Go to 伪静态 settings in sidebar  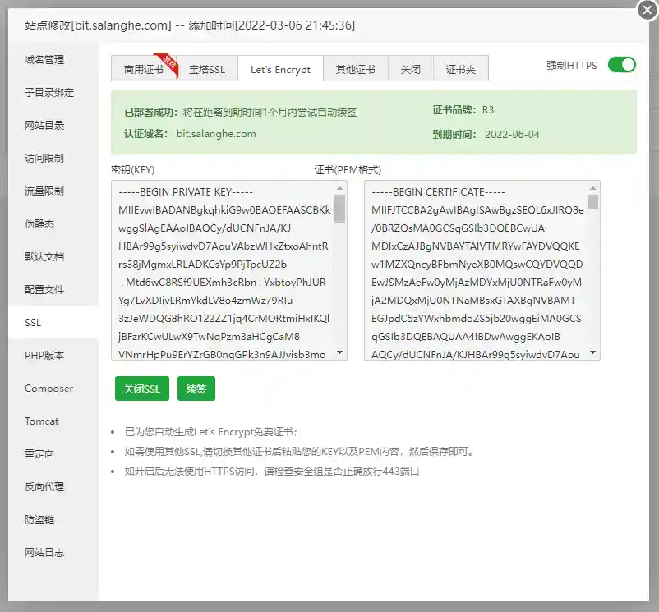(39, 224)
